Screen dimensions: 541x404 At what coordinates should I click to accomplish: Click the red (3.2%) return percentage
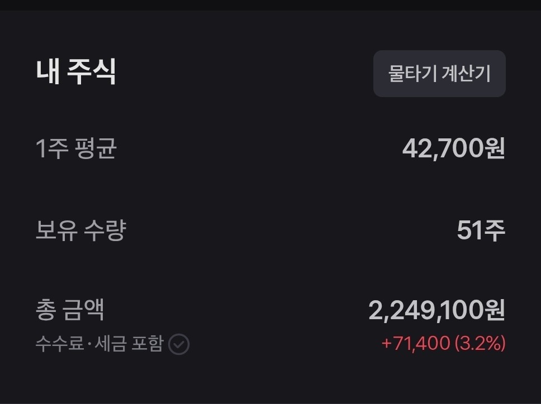click(480, 343)
